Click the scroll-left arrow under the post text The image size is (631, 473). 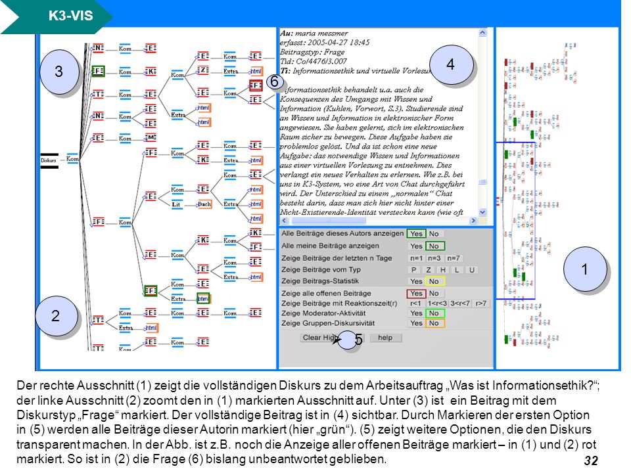(285, 221)
